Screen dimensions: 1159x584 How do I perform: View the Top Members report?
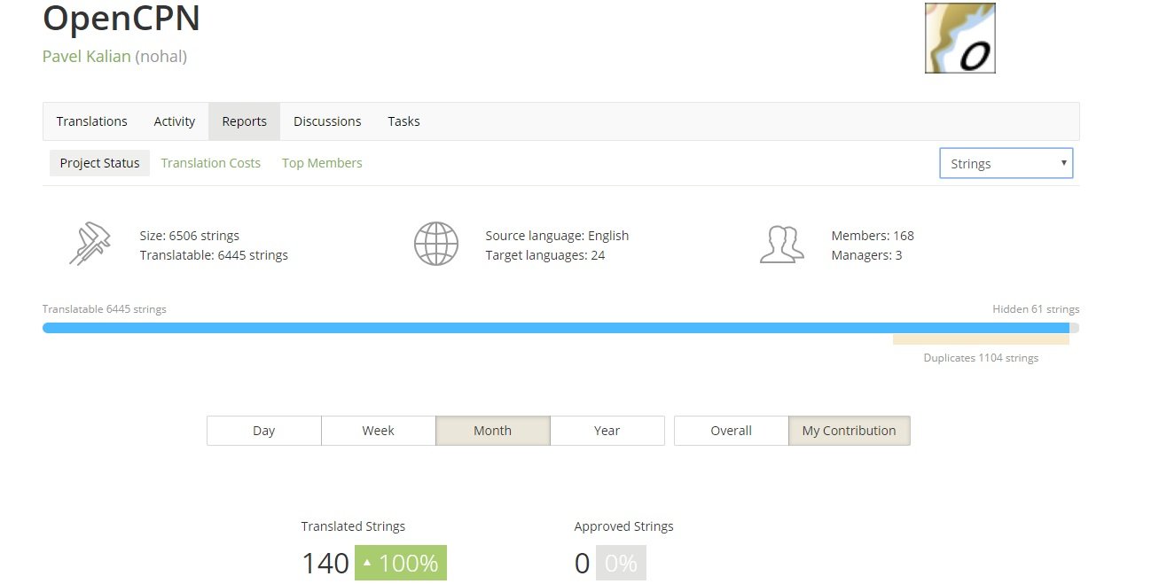[322, 163]
